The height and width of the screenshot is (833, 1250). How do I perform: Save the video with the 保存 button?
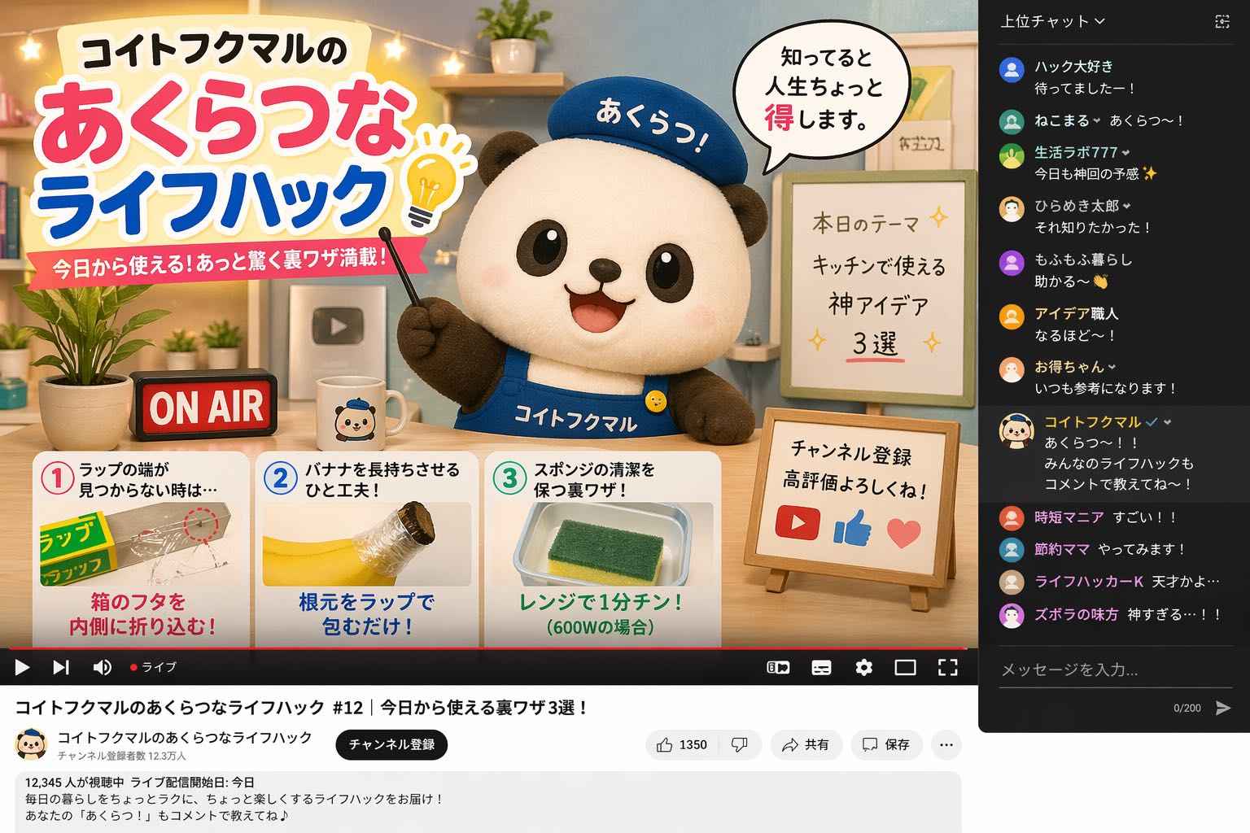pyautogui.click(x=886, y=744)
